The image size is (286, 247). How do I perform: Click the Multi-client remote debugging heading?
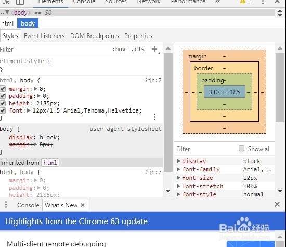(56, 244)
